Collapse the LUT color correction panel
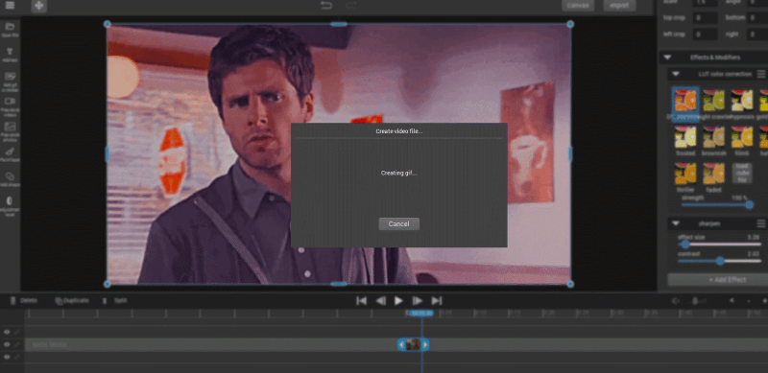Viewport: 768px width, 373px height. pos(676,74)
